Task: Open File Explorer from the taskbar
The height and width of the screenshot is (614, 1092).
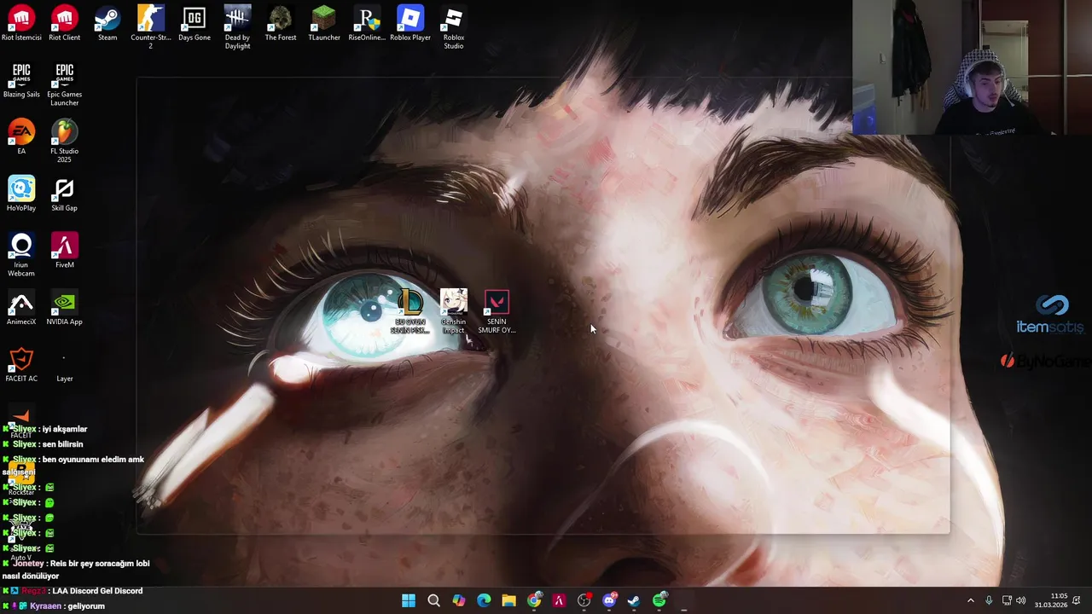Action: click(x=508, y=600)
